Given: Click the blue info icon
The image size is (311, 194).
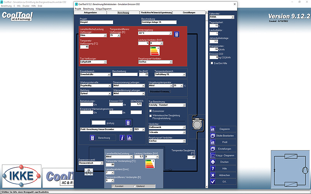Looking at the screenshot, I should [122, 137].
